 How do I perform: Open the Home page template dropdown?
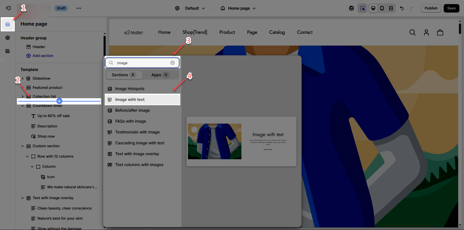[x=238, y=8]
